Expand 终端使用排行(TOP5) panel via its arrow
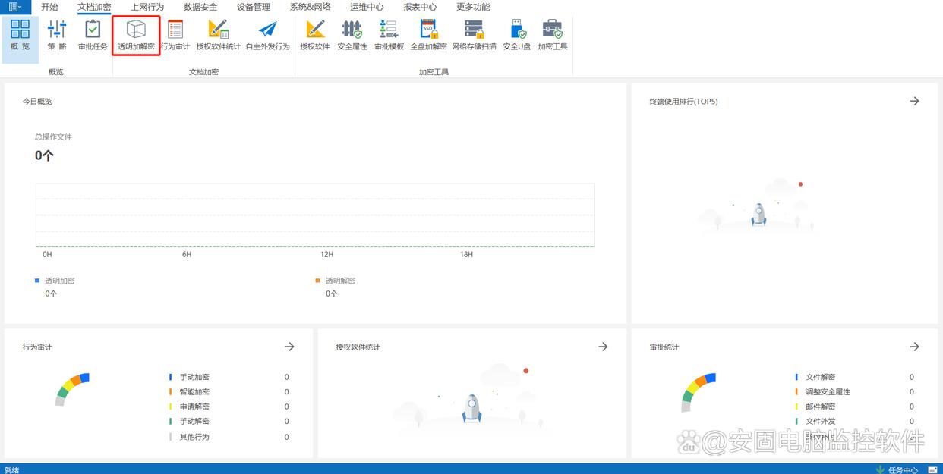This screenshot has height=474, width=943. (x=914, y=101)
